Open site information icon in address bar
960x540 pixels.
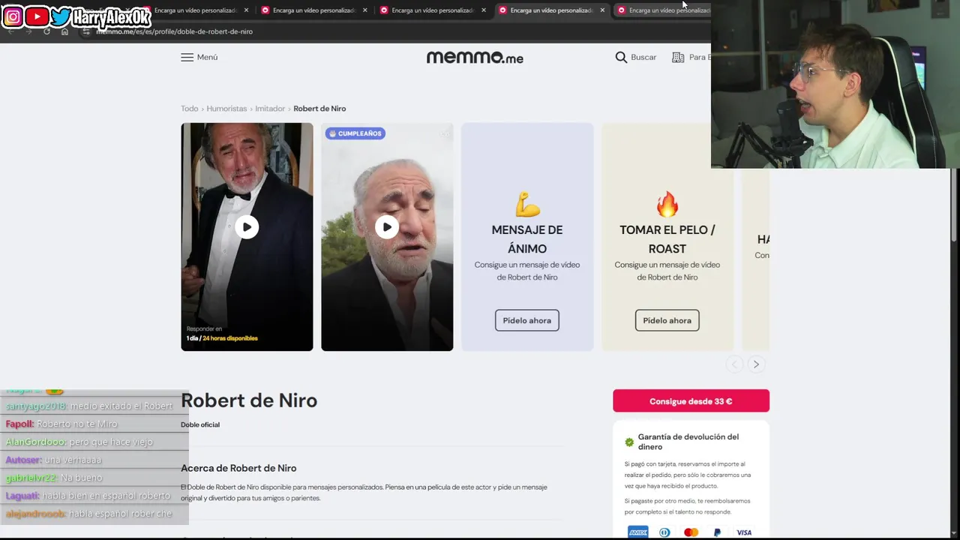coord(86,31)
